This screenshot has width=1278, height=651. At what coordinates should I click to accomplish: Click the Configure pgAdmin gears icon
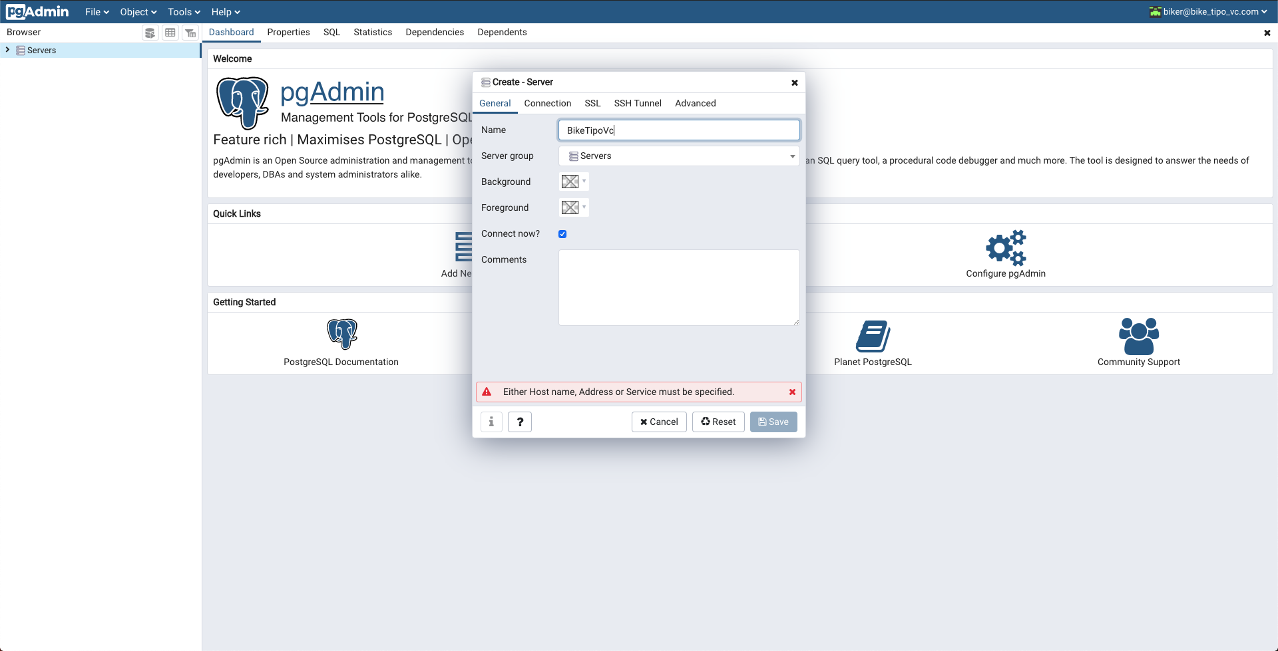1006,247
